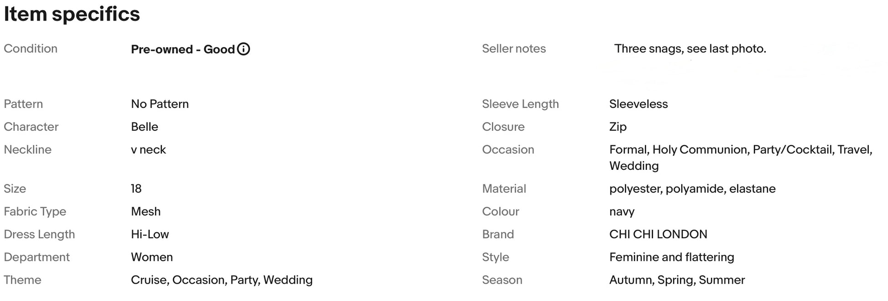The width and height of the screenshot is (888, 301).
Task: Click the Occasion label
Action: click(508, 149)
